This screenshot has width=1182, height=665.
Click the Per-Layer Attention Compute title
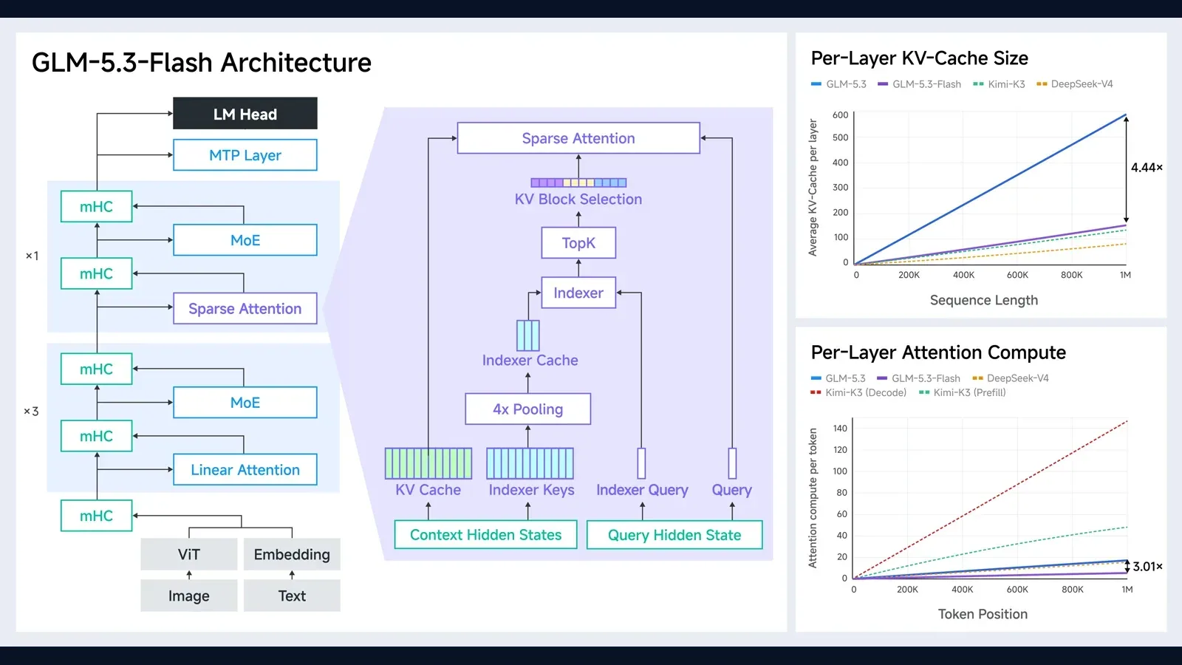tap(938, 352)
